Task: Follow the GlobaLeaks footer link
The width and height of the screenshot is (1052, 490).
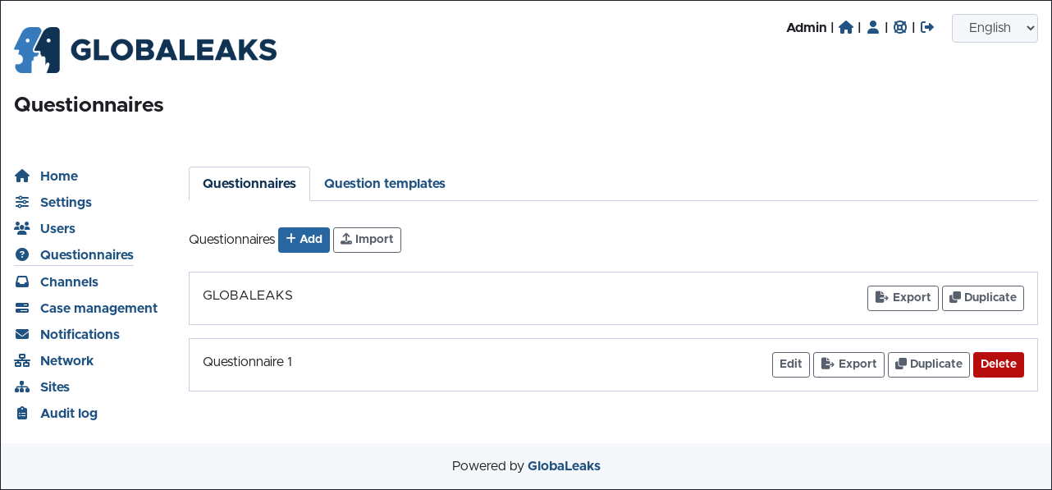Action: click(564, 466)
